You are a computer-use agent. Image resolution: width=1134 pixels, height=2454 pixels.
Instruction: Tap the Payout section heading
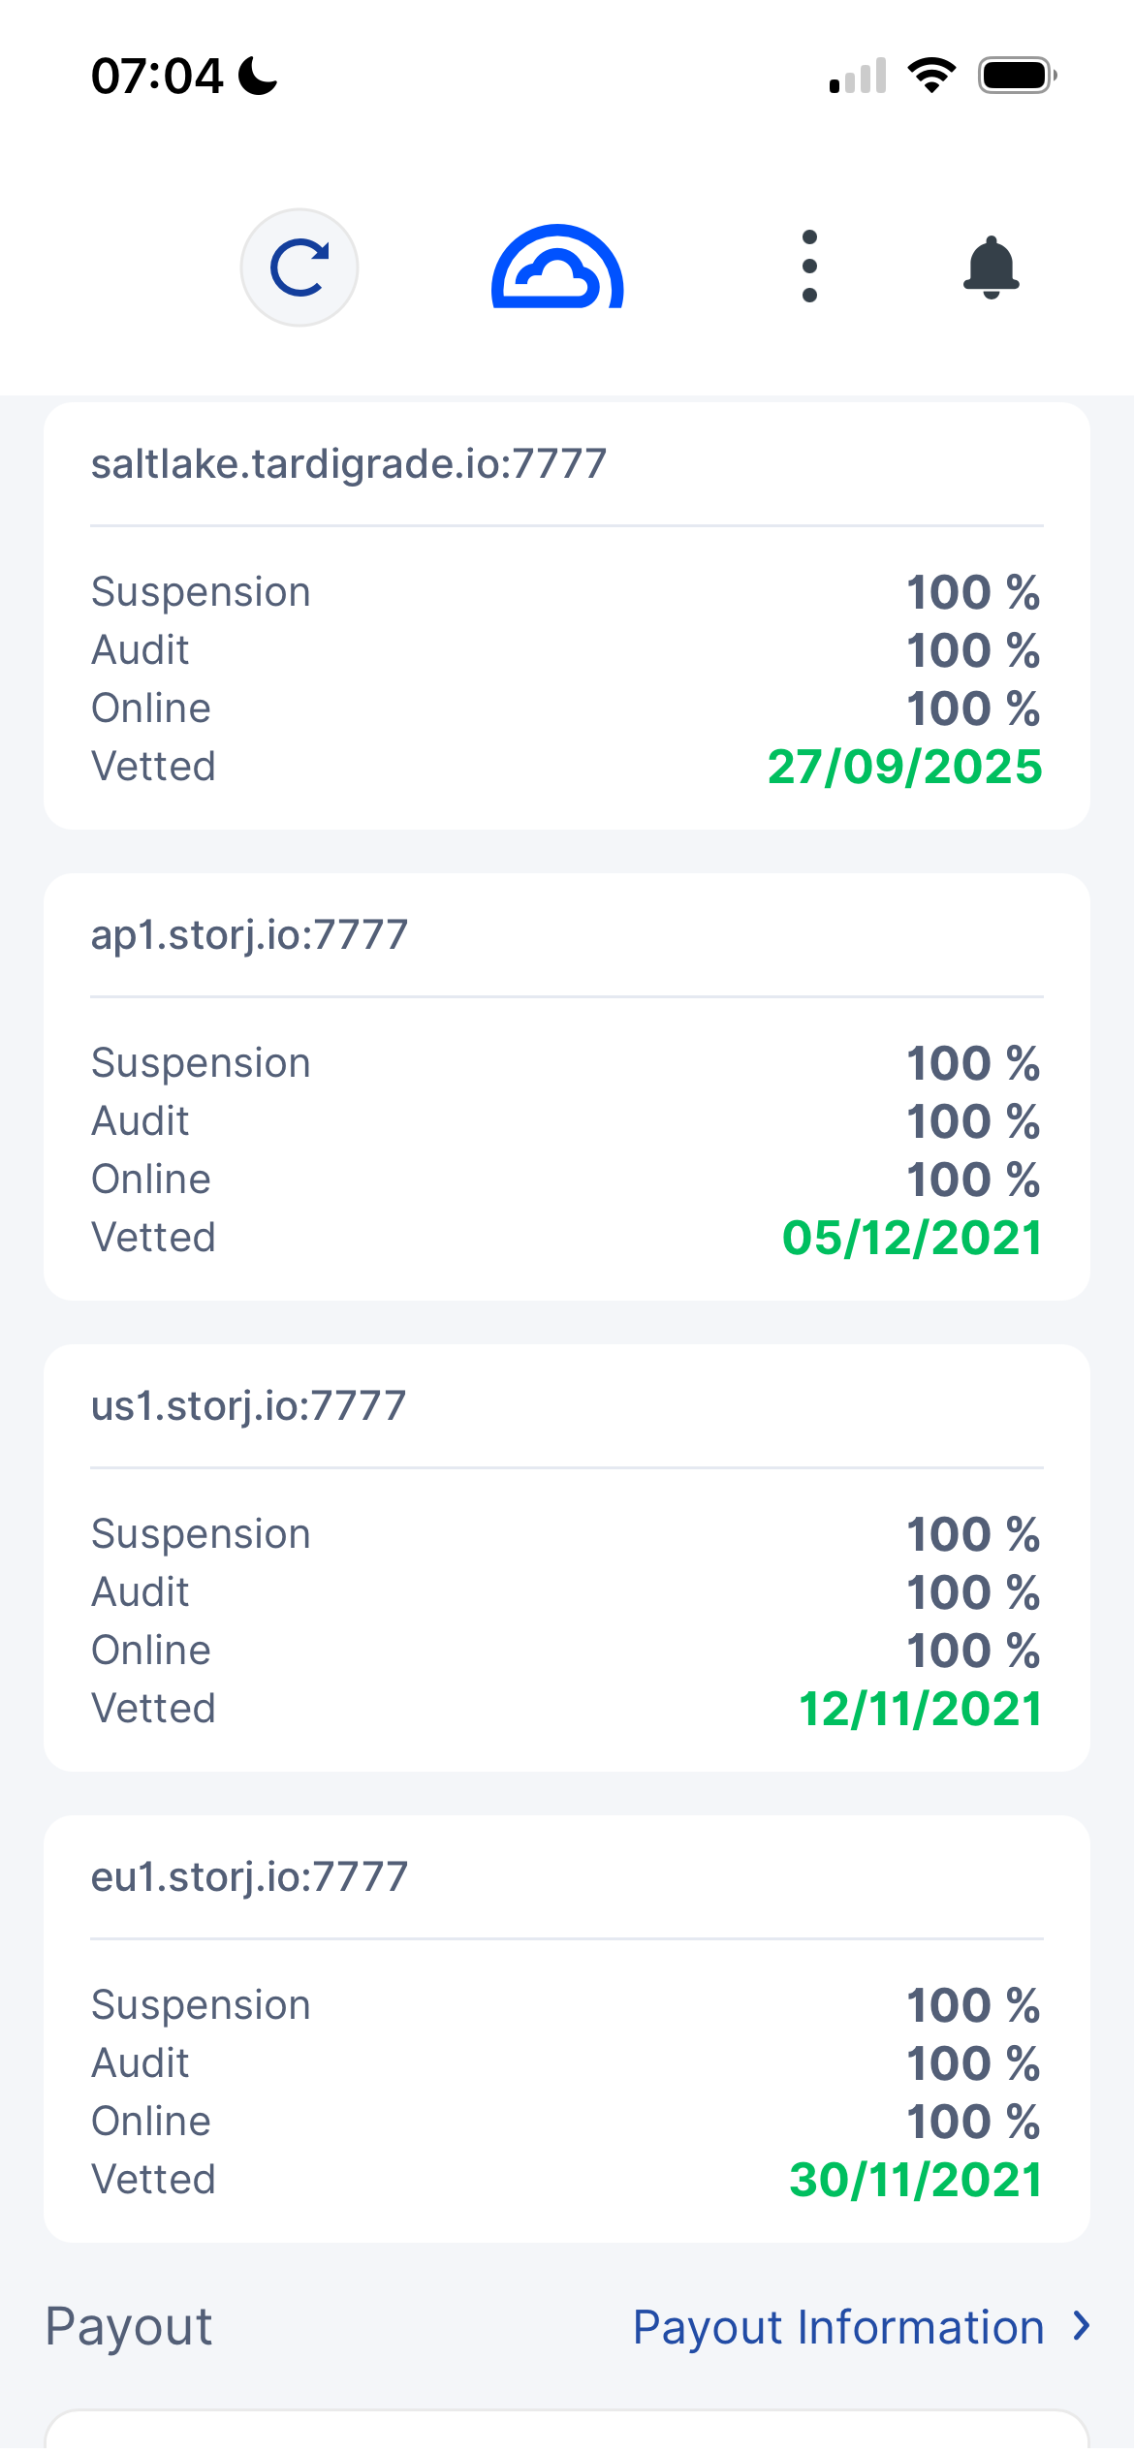click(x=129, y=2327)
